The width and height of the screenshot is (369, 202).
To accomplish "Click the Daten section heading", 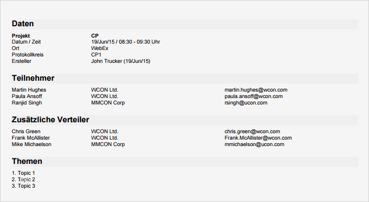I will point(23,24).
